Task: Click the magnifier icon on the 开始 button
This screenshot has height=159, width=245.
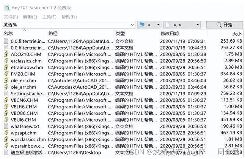Action: point(219,25)
